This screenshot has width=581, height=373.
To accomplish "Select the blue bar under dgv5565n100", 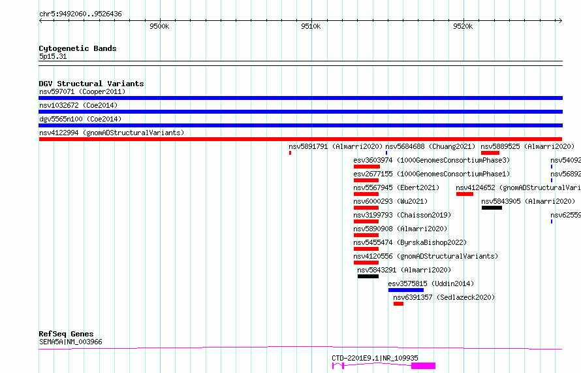I will (300, 125).
